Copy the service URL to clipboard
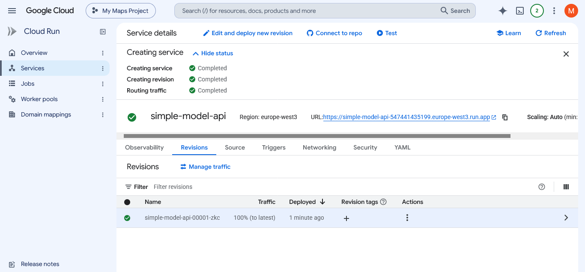This screenshot has height=272, width=585. tap(505, 117)
